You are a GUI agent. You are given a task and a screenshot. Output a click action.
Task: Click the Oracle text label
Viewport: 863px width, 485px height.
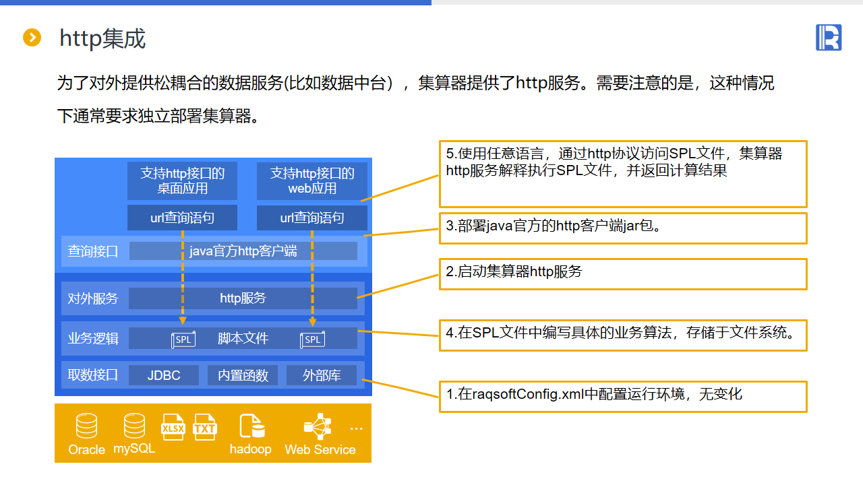click(x=86, y=449)
